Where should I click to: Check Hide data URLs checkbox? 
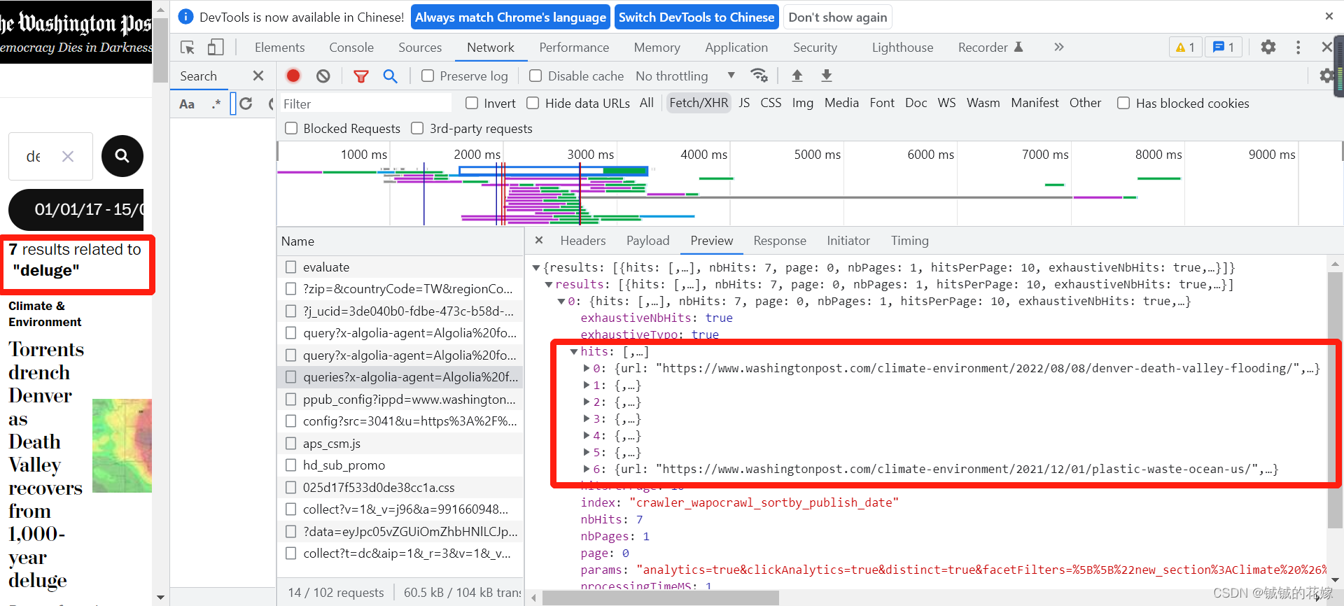(533, 103)
